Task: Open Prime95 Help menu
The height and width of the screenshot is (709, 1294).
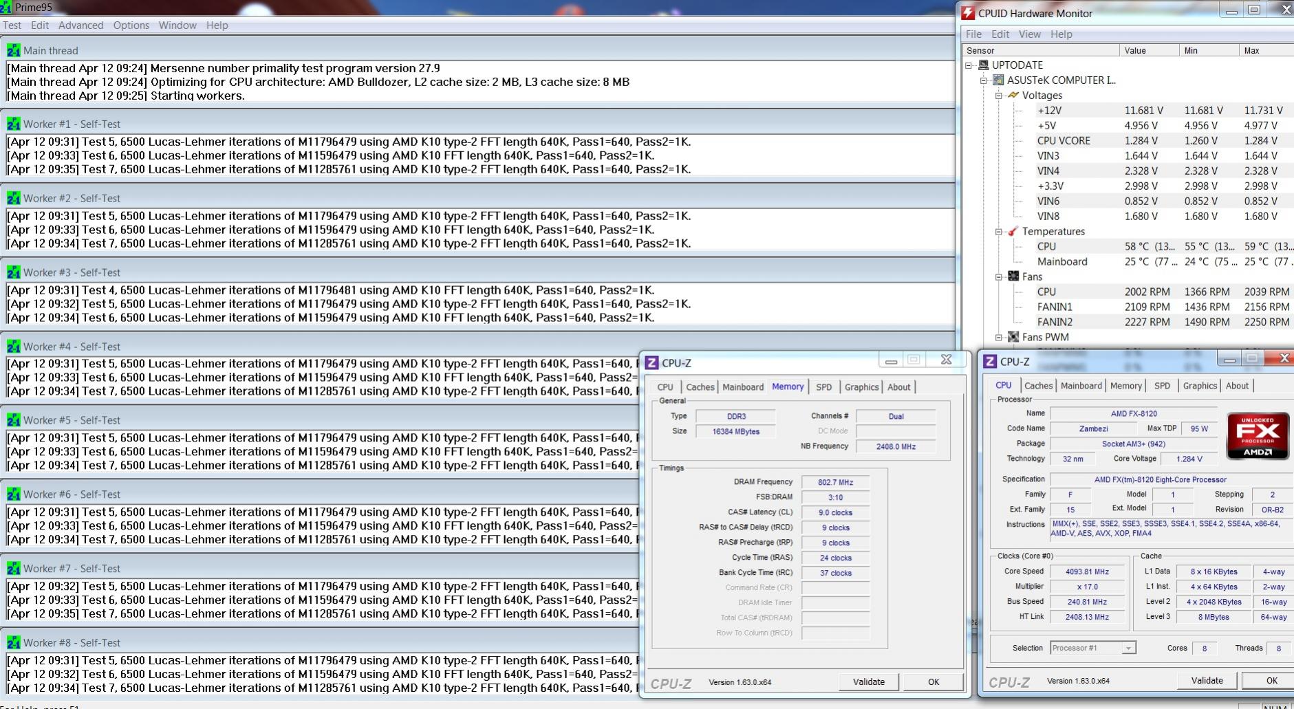Action: [x=217, y=25]
